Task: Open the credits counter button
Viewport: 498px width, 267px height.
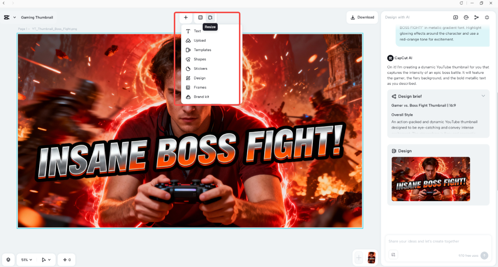Action: point(66,260)
